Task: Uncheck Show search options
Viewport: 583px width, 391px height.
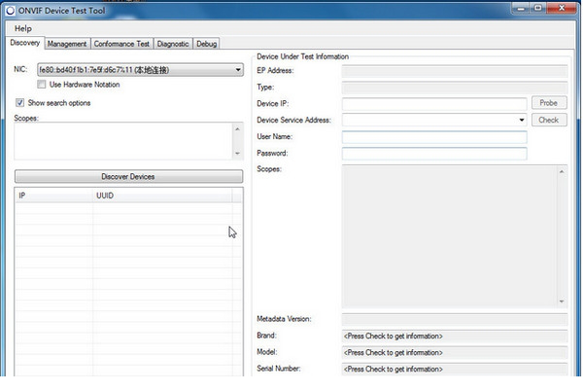Action: coord(19,103)
